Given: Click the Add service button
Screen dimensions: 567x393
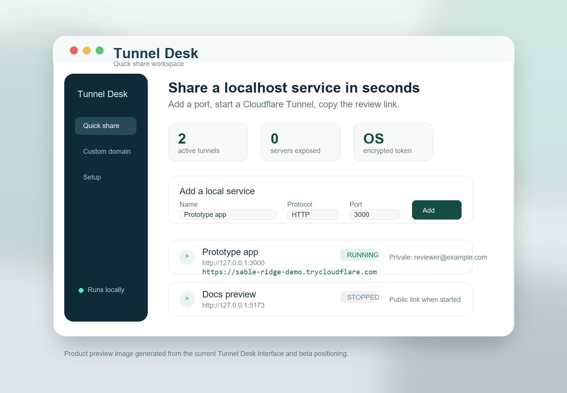Looking at the screenshot, I should pyautogui.click(x=437, y=210).
